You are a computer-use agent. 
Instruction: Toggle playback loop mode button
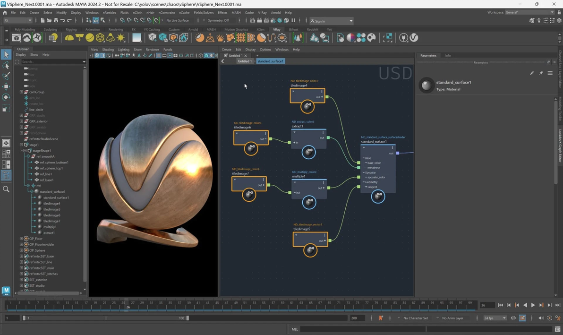(x=513, y=318)
